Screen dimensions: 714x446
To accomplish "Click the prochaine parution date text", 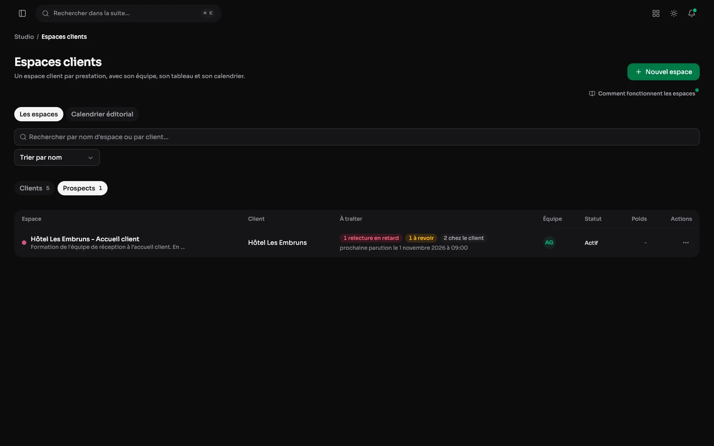I will [x=404, y=248].
